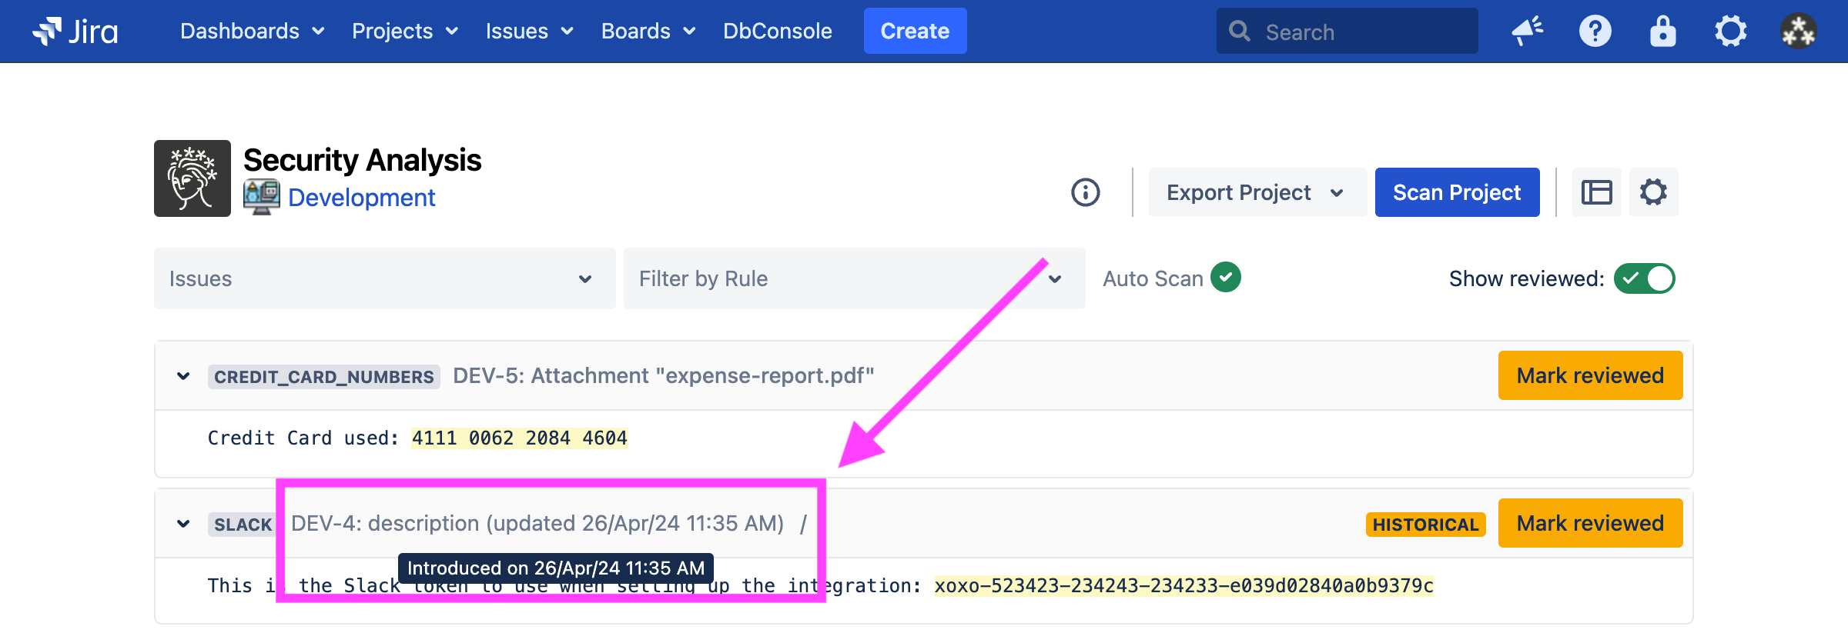The image size is (1848, 633).
Task: Open the help question mark icon
Action: [1595, 32]
